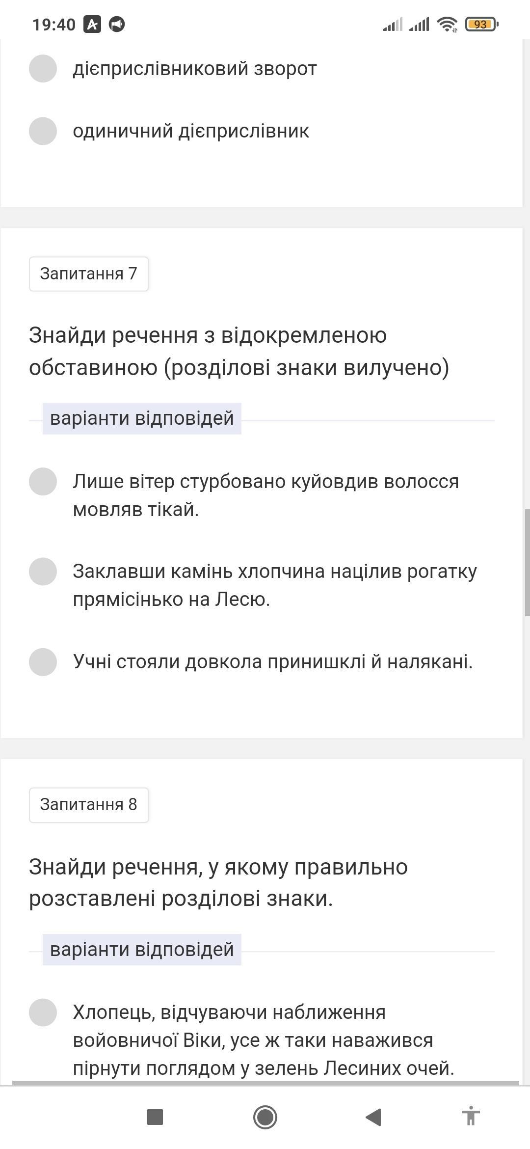This screenshot has width=530, height=1149.
Task: Tap the Wi-Fi status icon
Action: pos(447,24)
